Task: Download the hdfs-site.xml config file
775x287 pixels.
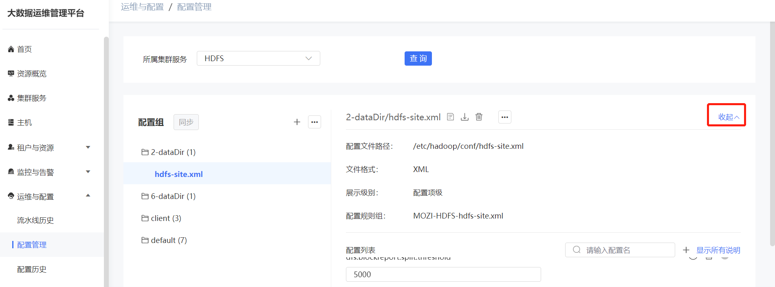Action: pos(465,117)
